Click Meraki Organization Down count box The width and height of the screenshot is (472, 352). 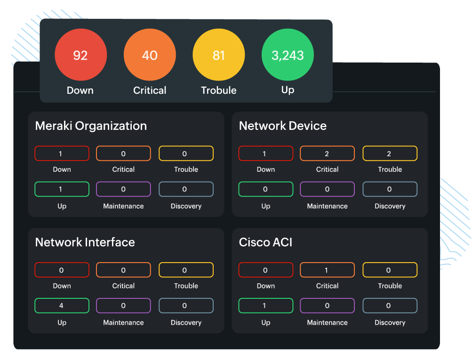(x=62, y=153)
